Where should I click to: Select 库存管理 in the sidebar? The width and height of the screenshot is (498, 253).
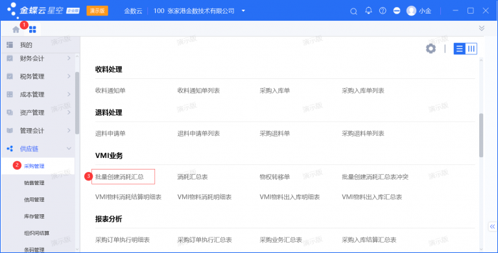click(x=34, y=216)
